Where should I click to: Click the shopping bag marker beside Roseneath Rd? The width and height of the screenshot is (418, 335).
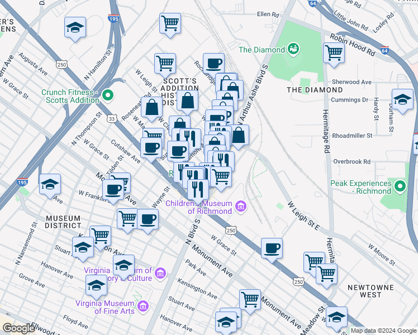151,108
